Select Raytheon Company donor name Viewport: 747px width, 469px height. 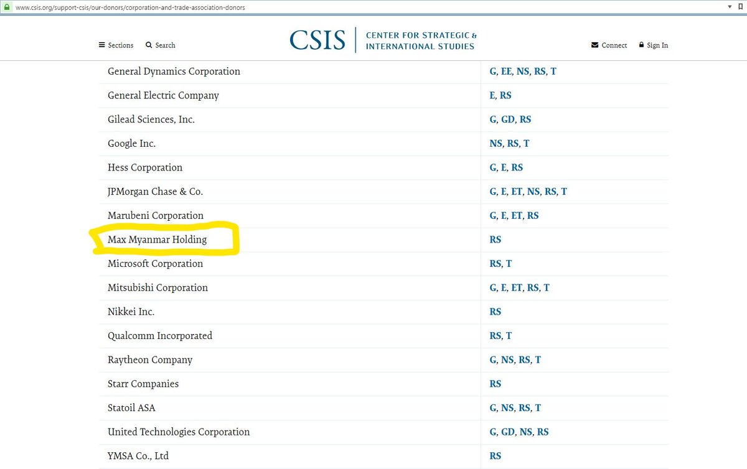click(x=150, y=360)
